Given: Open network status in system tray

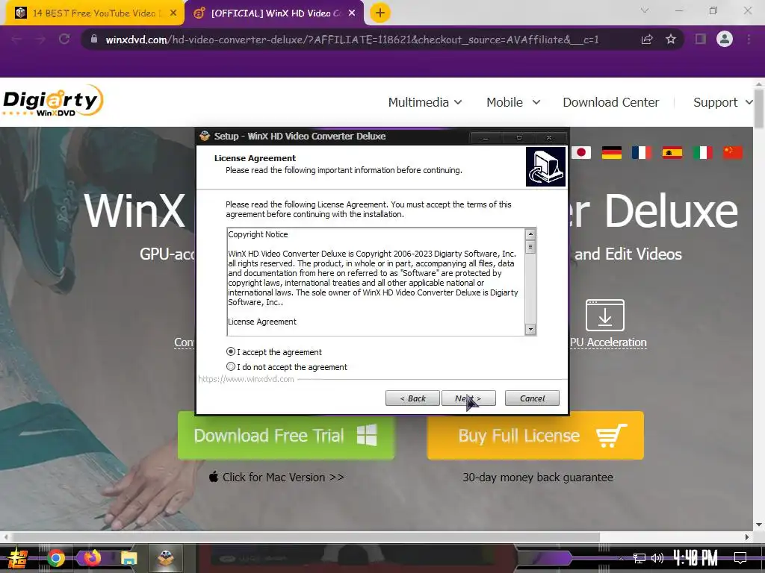Looking at the screenshot, I should point(639,558).
